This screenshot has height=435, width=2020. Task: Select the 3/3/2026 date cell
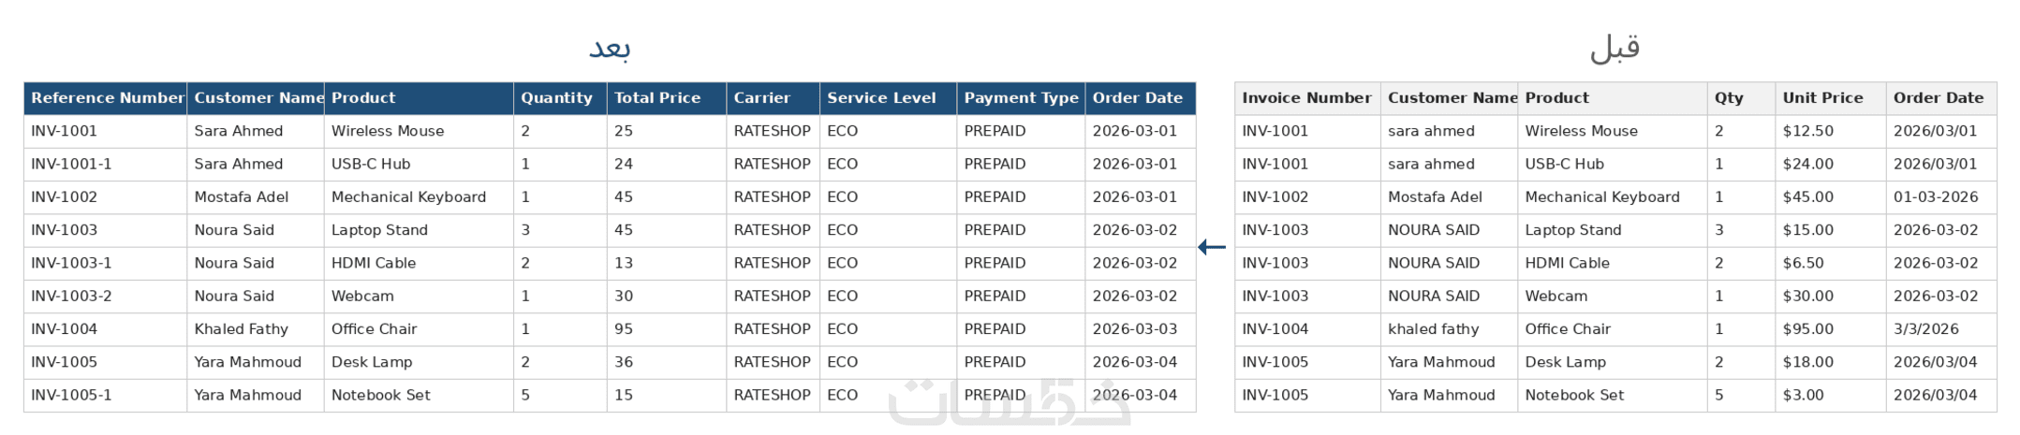pyautogui.click(x=1941, y=329)
